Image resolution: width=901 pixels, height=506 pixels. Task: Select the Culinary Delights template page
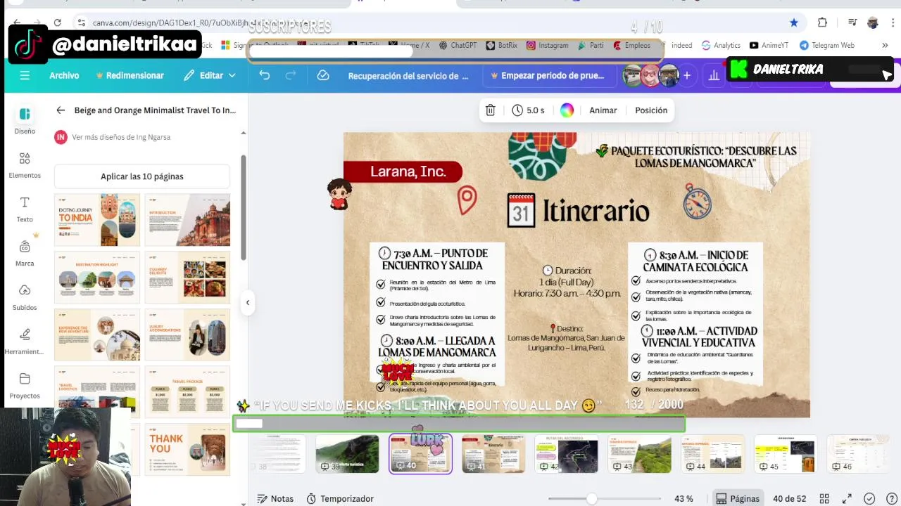[x=187, y=278]
